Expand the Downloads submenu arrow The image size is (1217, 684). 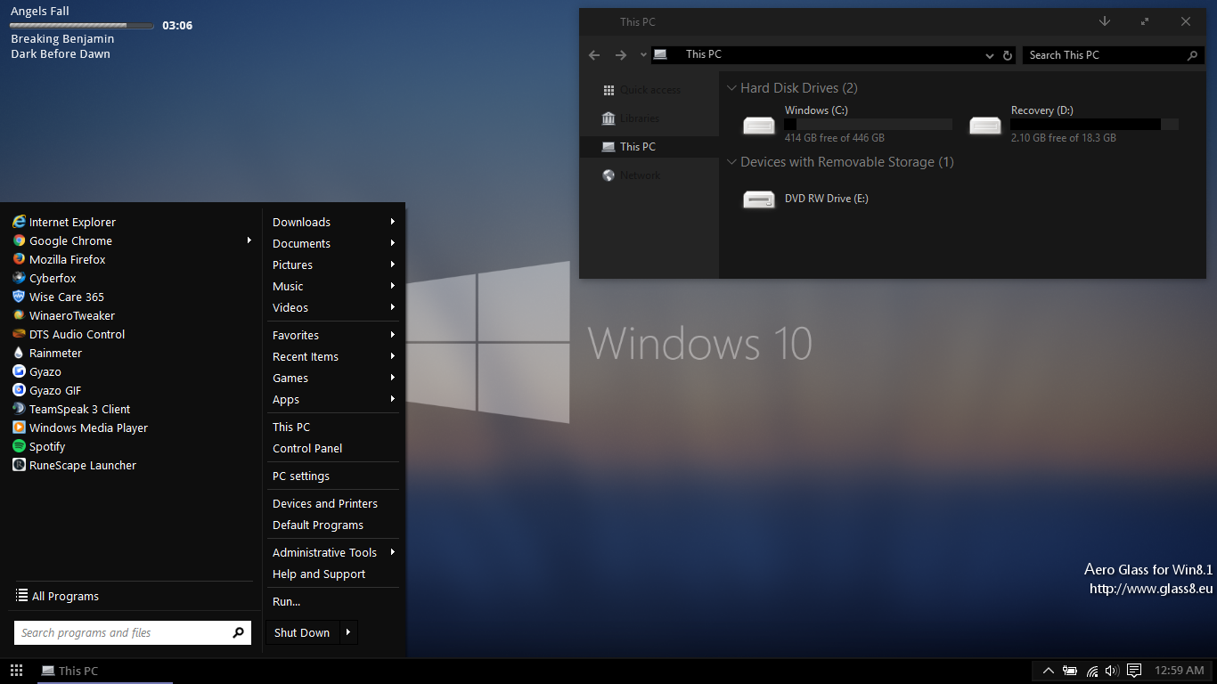coord(393,222)
